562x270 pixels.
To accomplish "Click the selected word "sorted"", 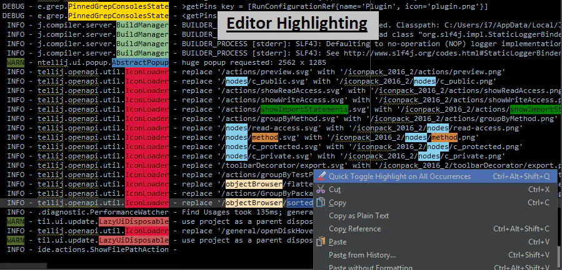I will coord(300,203).
